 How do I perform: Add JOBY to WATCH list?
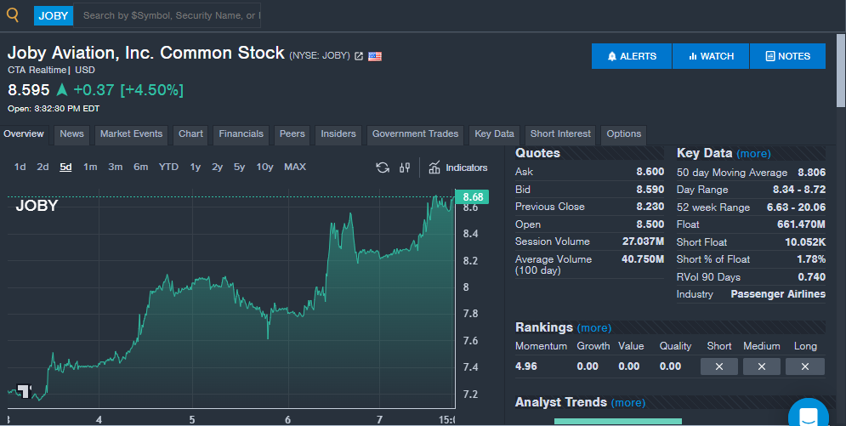pos(711,56)
